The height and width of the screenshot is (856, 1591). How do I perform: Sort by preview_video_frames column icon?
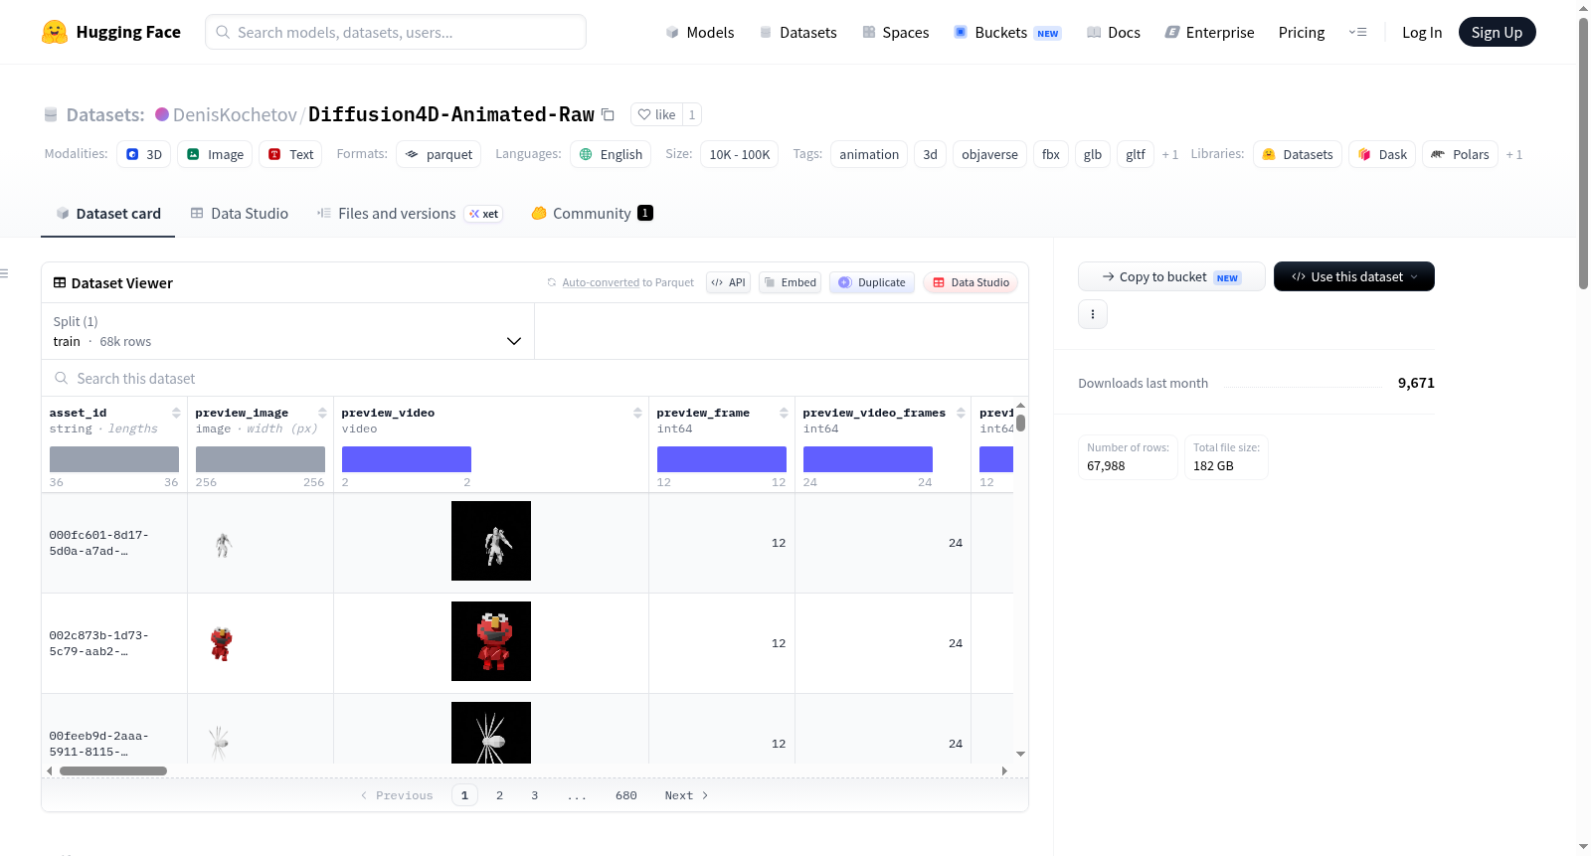coord(961,413)
